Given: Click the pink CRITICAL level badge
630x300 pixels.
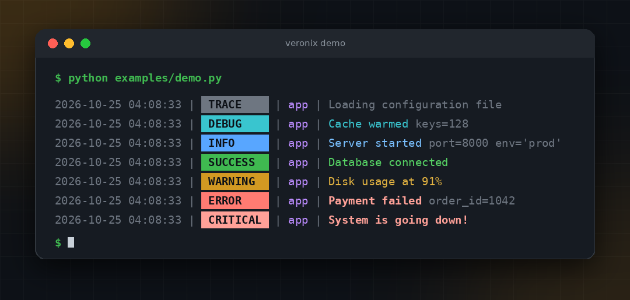Looking at the screenshot, I should tap(235, 220).
